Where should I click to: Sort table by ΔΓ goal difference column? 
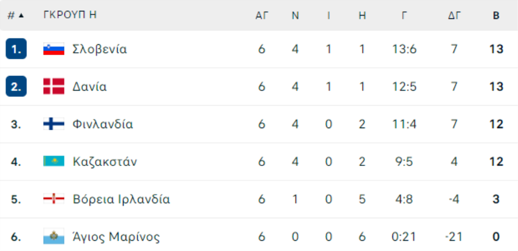pyautogui.click(x=454, y=16)
